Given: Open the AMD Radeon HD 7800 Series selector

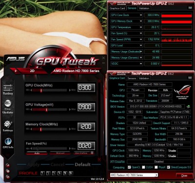Looking at the screenshot, I should click(134, 175).
